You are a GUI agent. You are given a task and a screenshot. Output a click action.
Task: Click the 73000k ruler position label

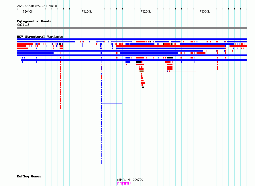point(28,11)
